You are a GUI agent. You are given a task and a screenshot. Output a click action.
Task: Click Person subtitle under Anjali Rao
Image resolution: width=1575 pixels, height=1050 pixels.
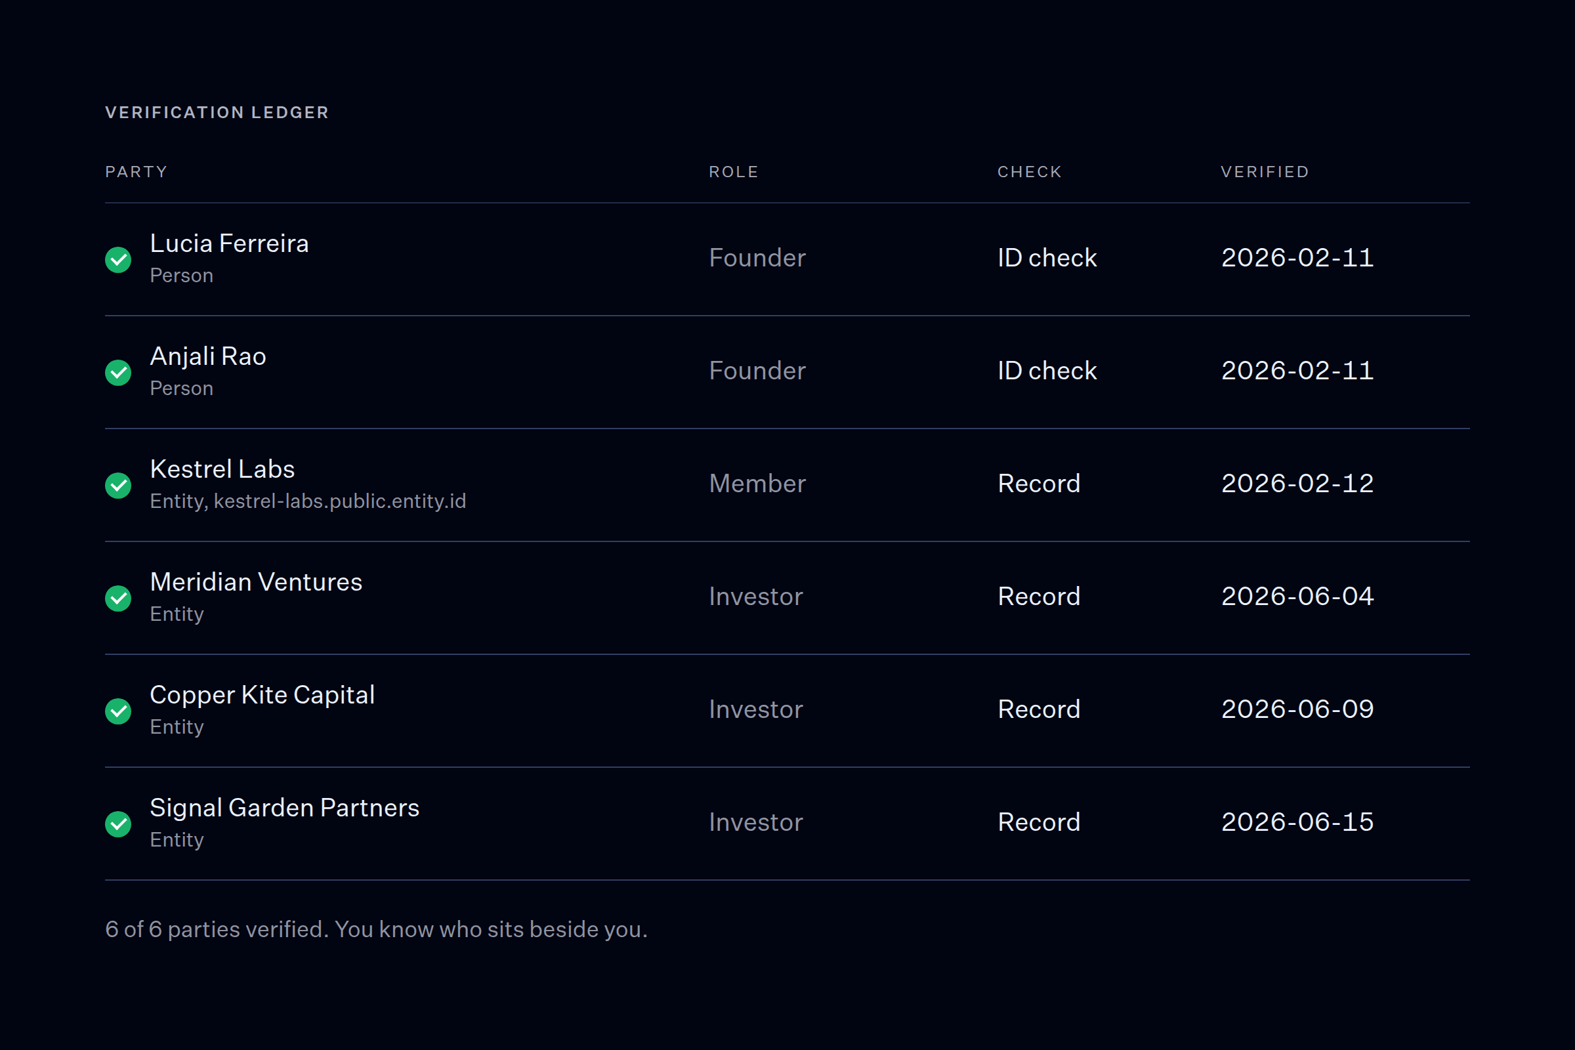click(x=182, y=388)
